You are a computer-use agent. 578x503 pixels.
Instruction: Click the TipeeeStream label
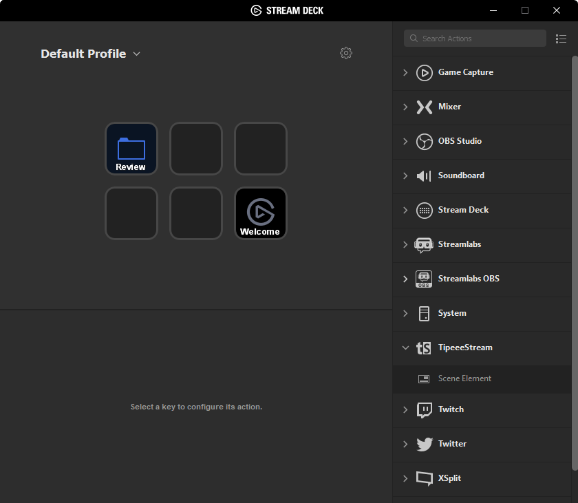(465, 347)
